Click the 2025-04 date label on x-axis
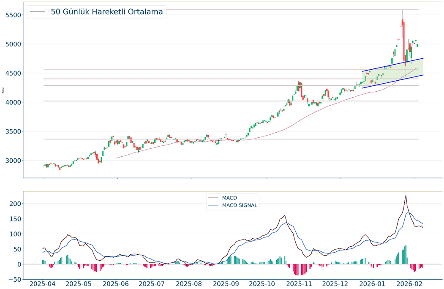The width and height of the screenshot is (444, 289). [43, 284]
